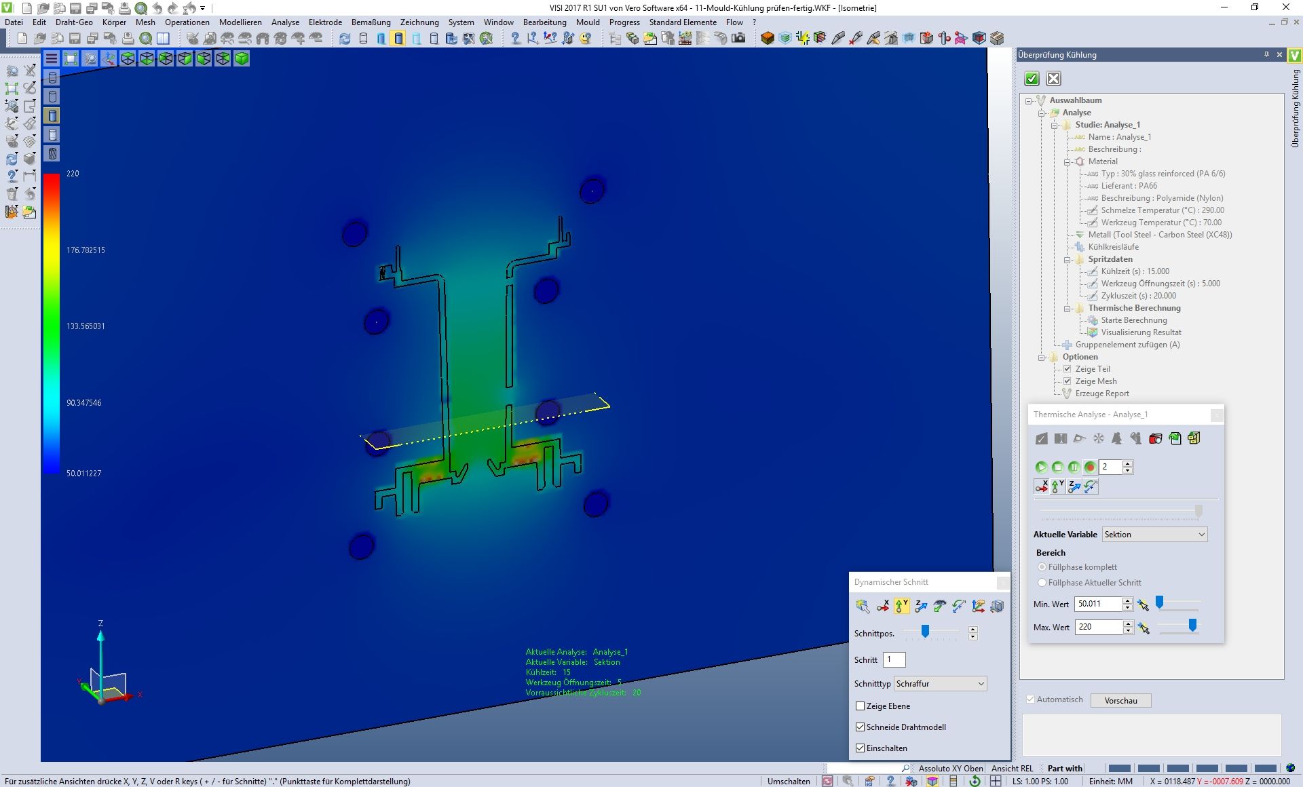This screenshot has height=787, width=1303.
Task: Collapse the Material tree node
Action: click(1068, 161)
